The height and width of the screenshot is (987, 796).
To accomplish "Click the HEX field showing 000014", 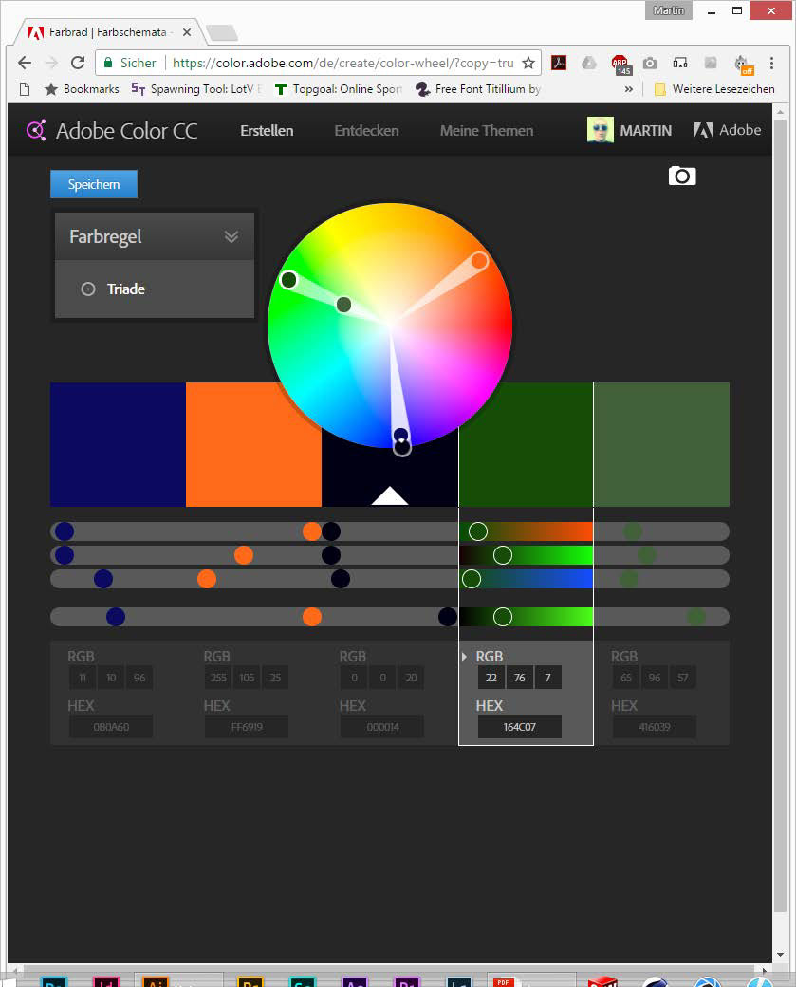I will tap(382, 726).
